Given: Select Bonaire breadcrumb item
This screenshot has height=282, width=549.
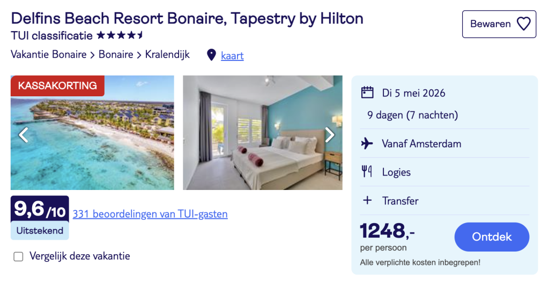Looking at the screenshot, I should pos(116,55).
